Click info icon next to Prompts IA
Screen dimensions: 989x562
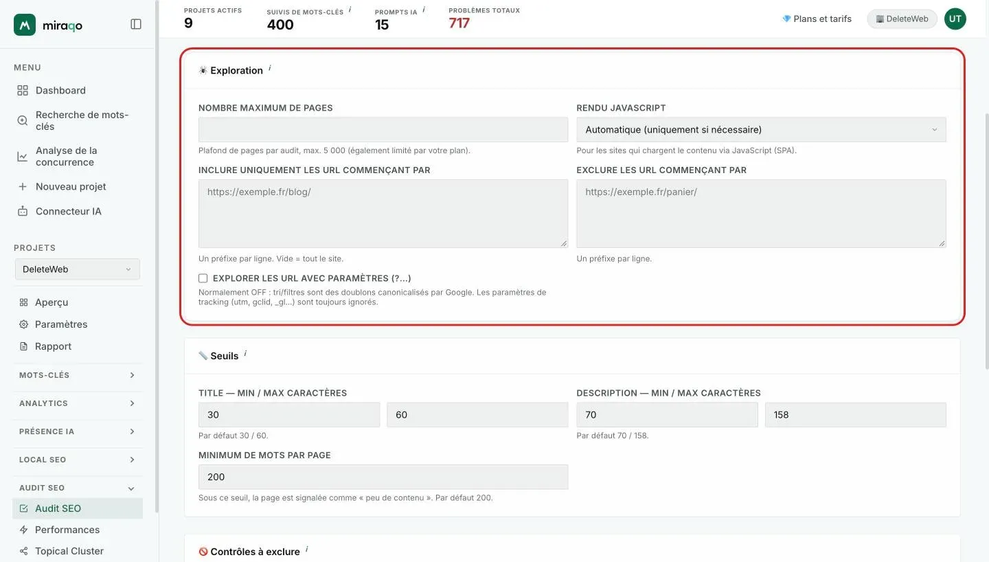click(424, 10)
